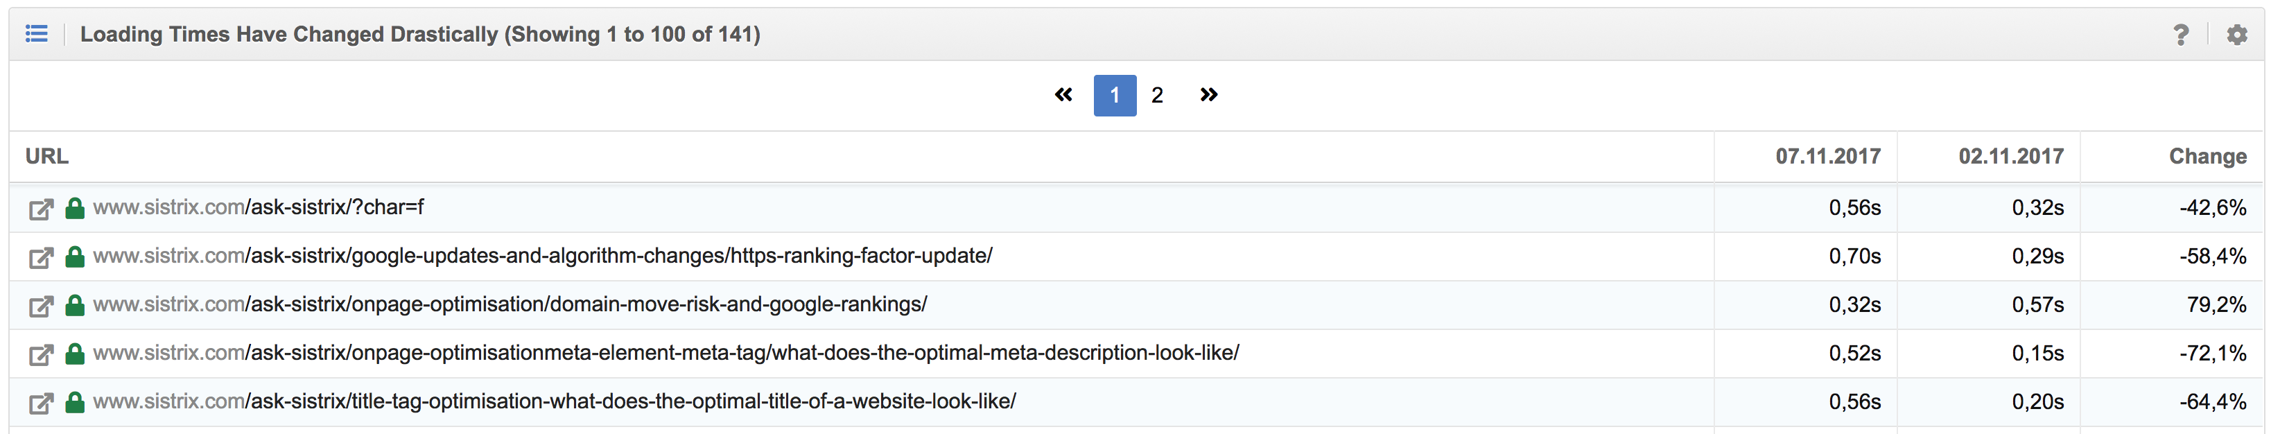Open help via the question mark icon
This screenshot has width=2271, height=434.
2180,35
